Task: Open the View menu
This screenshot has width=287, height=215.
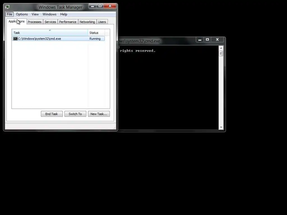Action: pyautogui.click(x=35, y=14)
